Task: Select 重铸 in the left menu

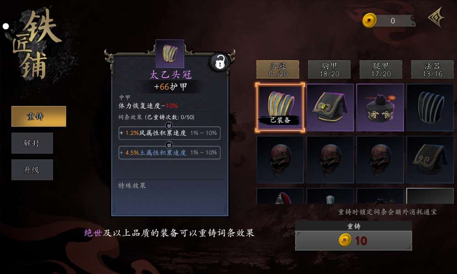Action: point(39,116)
